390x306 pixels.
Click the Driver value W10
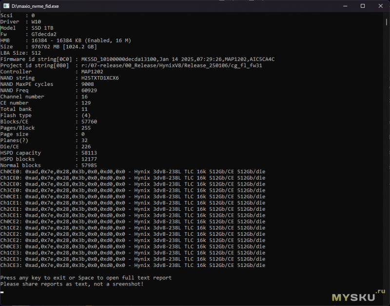36,21
